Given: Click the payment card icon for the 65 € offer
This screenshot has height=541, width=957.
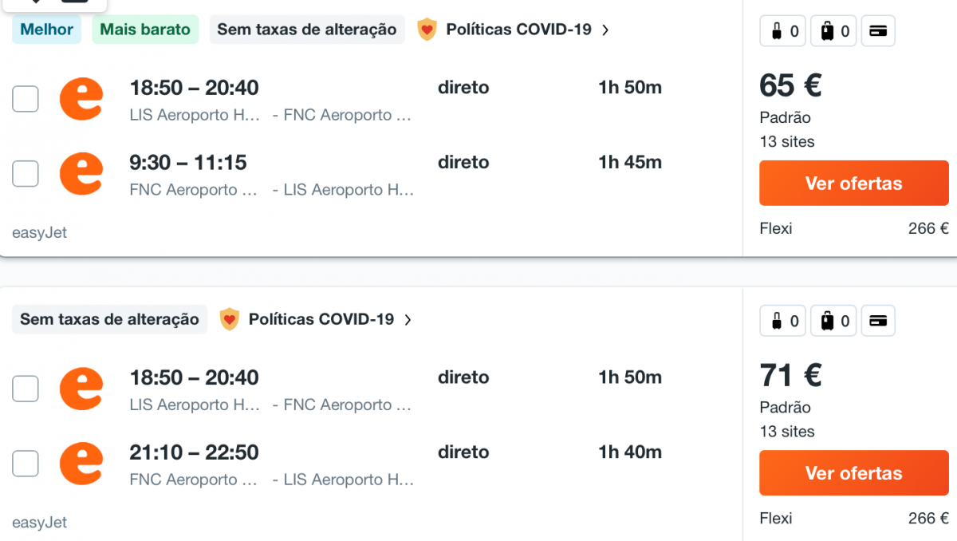Looking at the screenshot, I should pyautogui.click(x=878, y=31).
